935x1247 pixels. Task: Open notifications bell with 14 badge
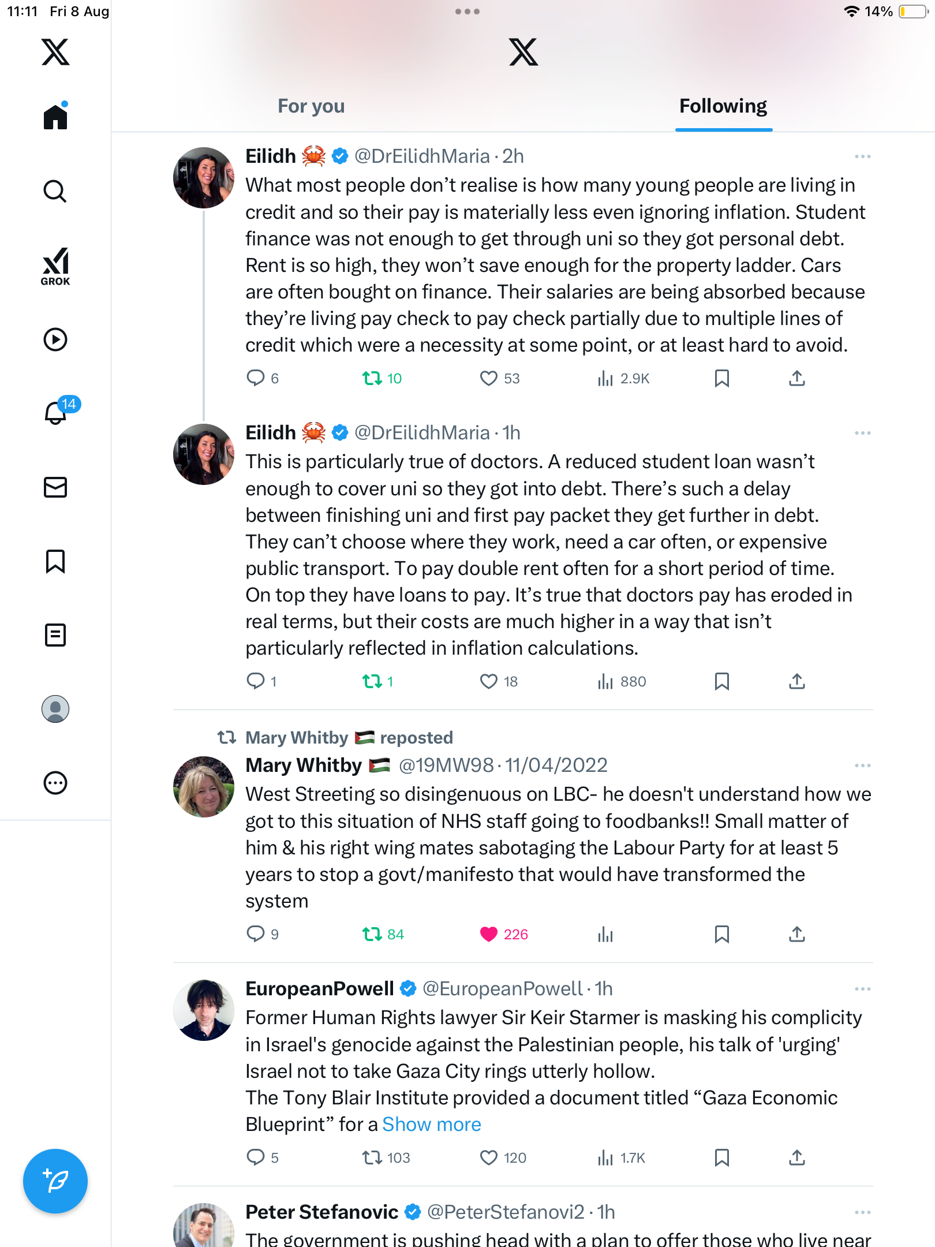tap(57, 413)
